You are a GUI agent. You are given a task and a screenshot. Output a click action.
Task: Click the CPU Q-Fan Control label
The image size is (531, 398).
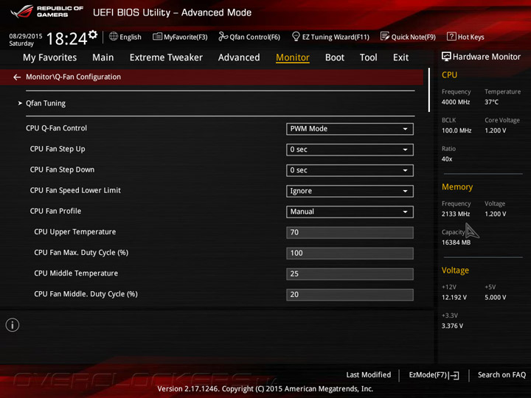(x=56, y=128)
